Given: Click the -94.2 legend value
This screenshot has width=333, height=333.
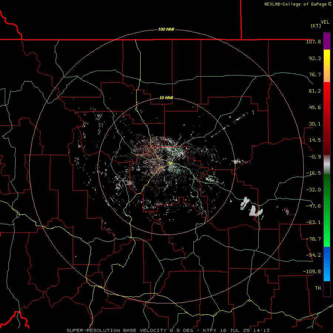Looking at the screenshot, I should coord(313,255).
